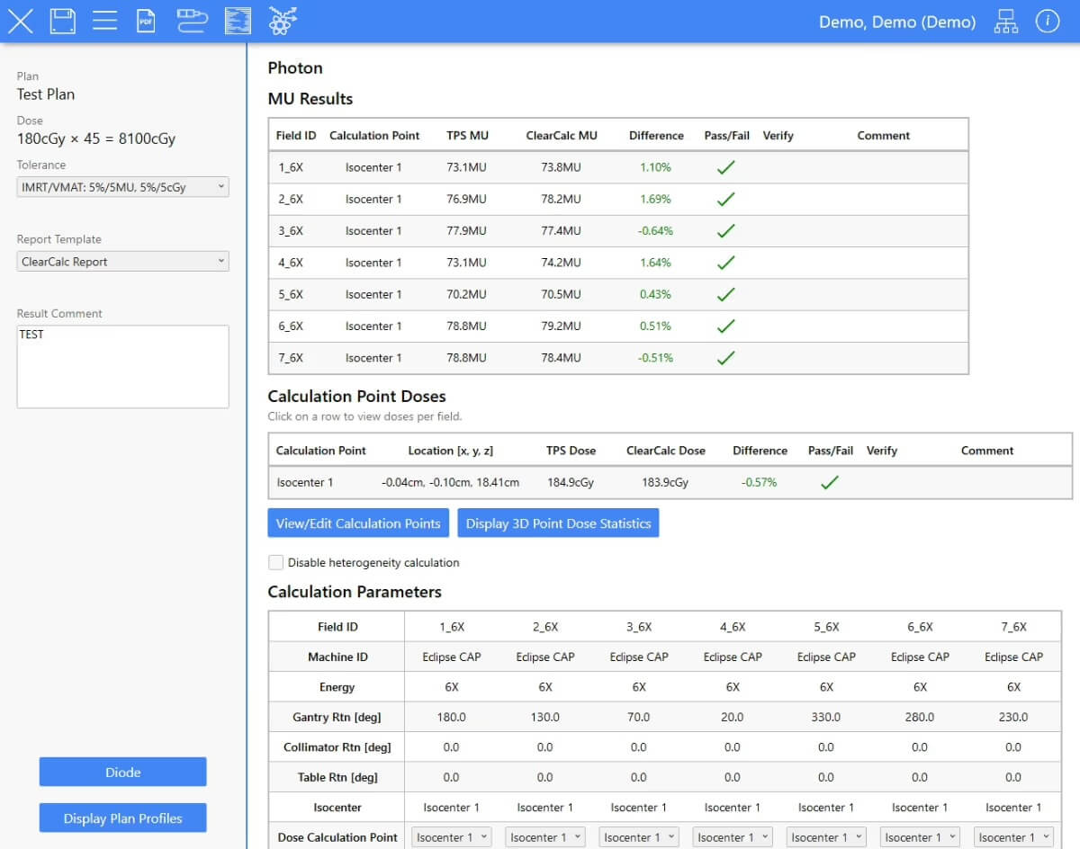This screenshot has height=849, width=1080.
Task: Expand the Tolerance dropdown
Action: [x=122, y=187]
